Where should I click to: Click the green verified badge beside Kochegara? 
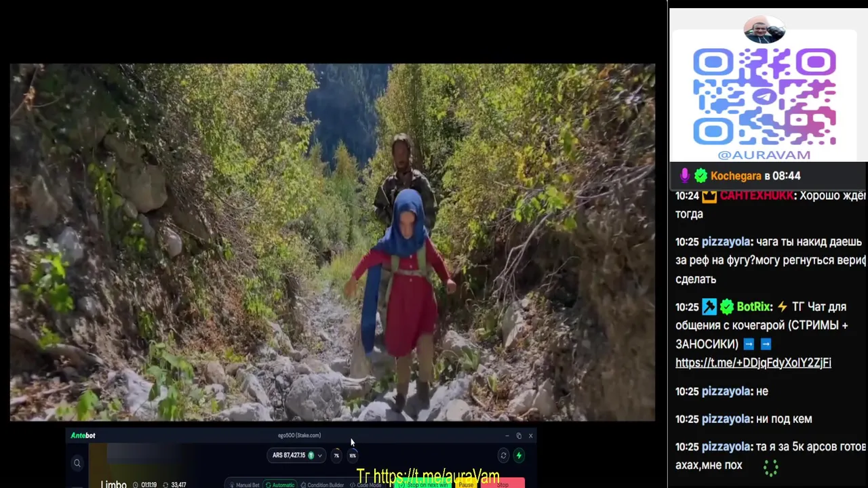(x=701, y=176)
